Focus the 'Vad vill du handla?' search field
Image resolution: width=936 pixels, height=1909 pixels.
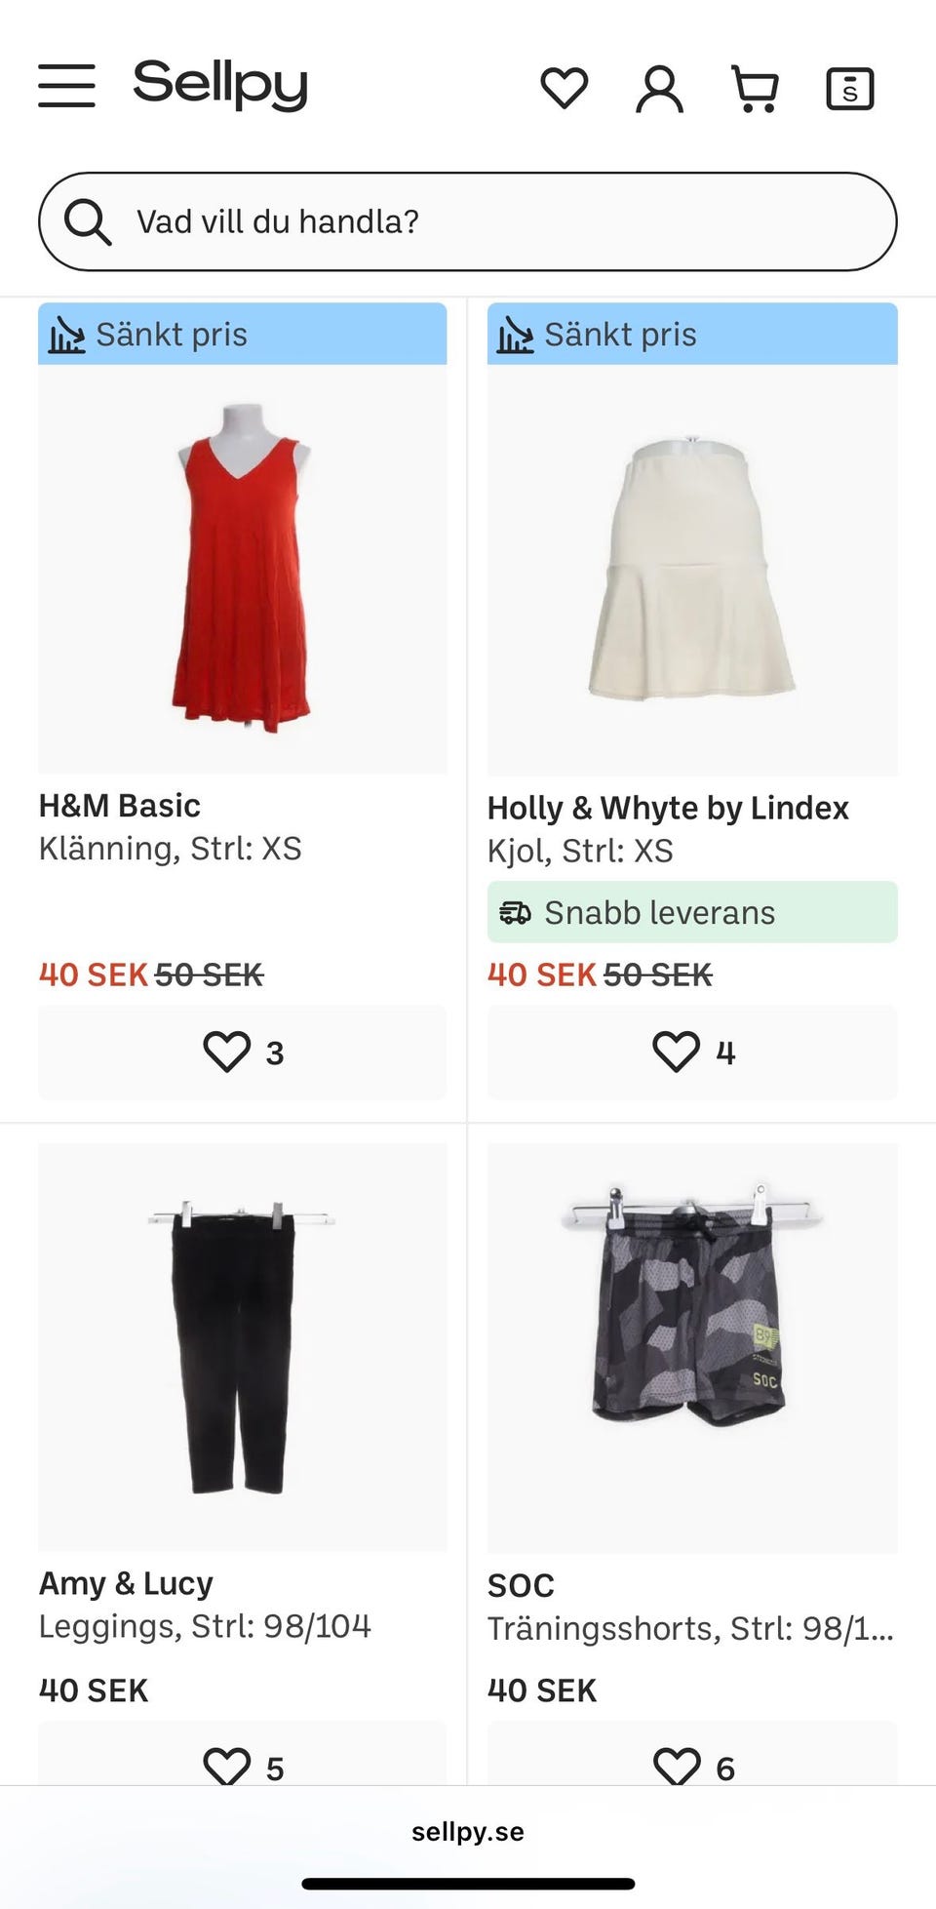coord(487,221)
